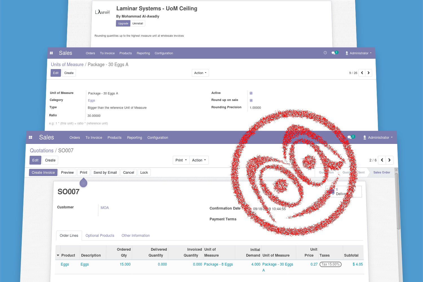Open the MOA customer link
Image resolution: width=423 pixels, height=282 pixels.
[x=105, y=208]
